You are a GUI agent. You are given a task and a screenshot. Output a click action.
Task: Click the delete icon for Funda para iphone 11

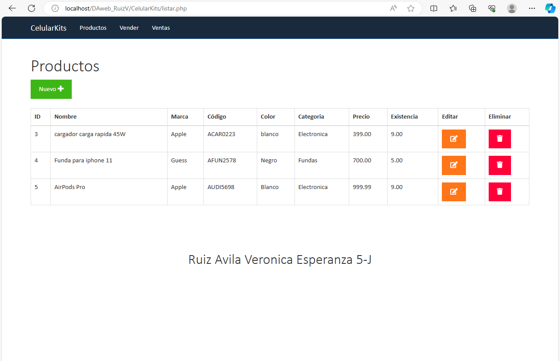500,165
